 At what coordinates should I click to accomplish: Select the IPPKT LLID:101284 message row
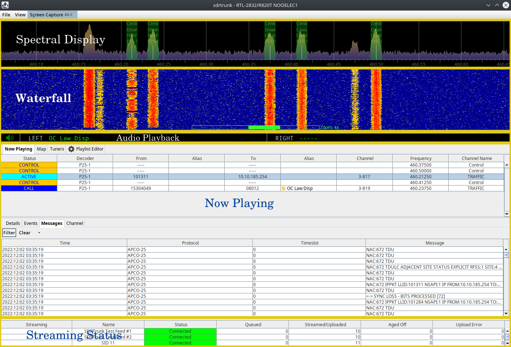(x=252, y=302)
